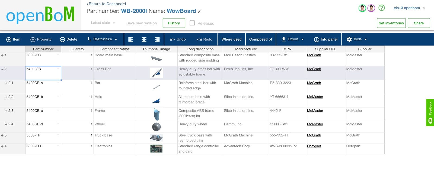Open Electronics circuit board thumbnail
Viewport: 434px width, 179px height.
[x=156, y=149]
